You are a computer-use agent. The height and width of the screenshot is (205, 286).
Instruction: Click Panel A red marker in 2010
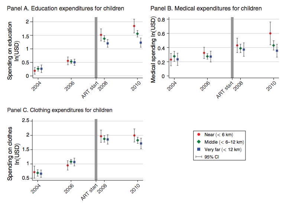coord(134,26)
